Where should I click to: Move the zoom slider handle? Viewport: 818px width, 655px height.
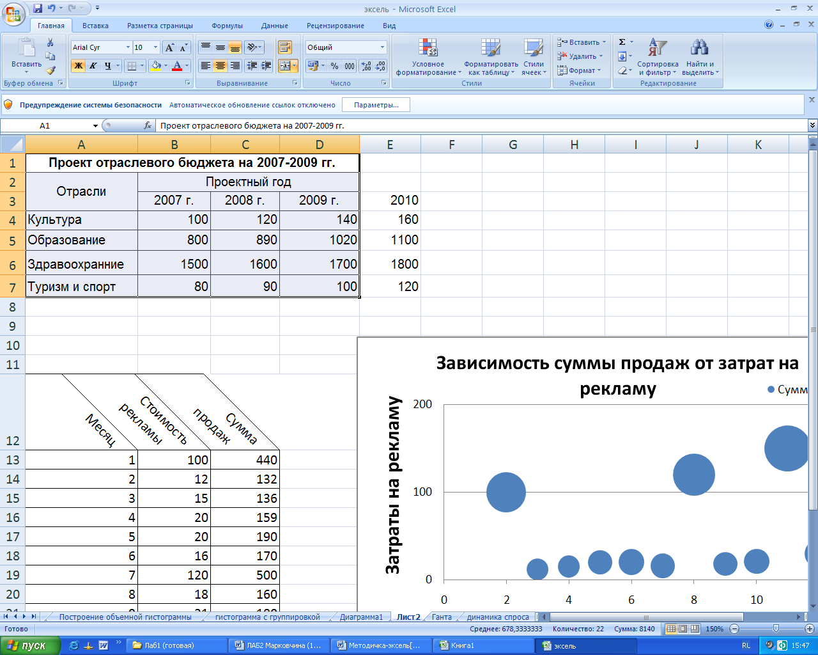[776, 629]
